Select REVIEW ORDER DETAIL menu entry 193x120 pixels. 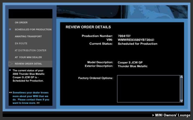click(x=28, y=64)
